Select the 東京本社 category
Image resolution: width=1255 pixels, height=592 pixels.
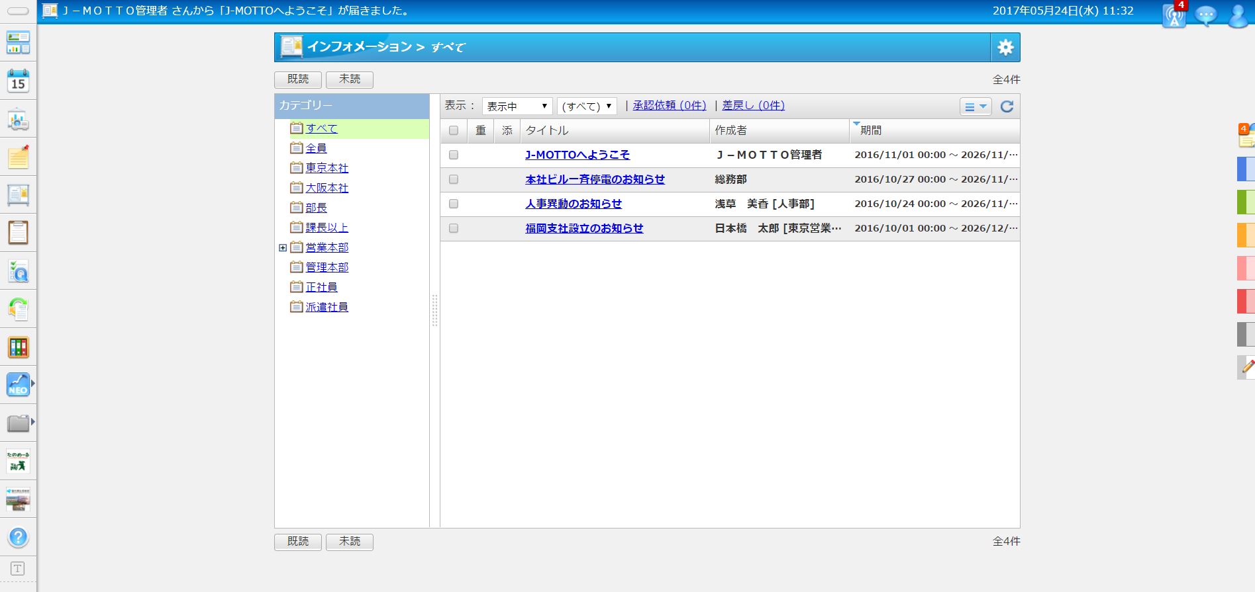coord(326,168)
